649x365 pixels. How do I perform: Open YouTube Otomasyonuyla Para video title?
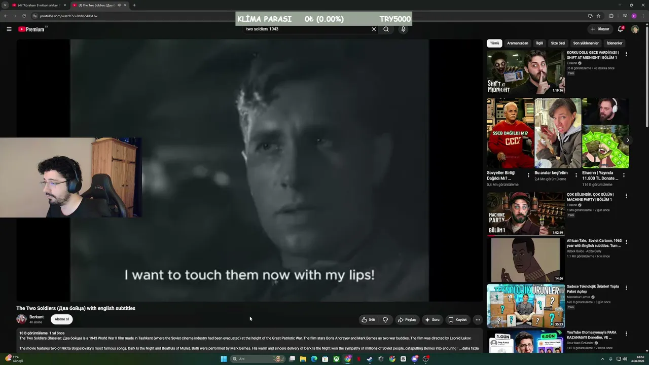(593, 335)
